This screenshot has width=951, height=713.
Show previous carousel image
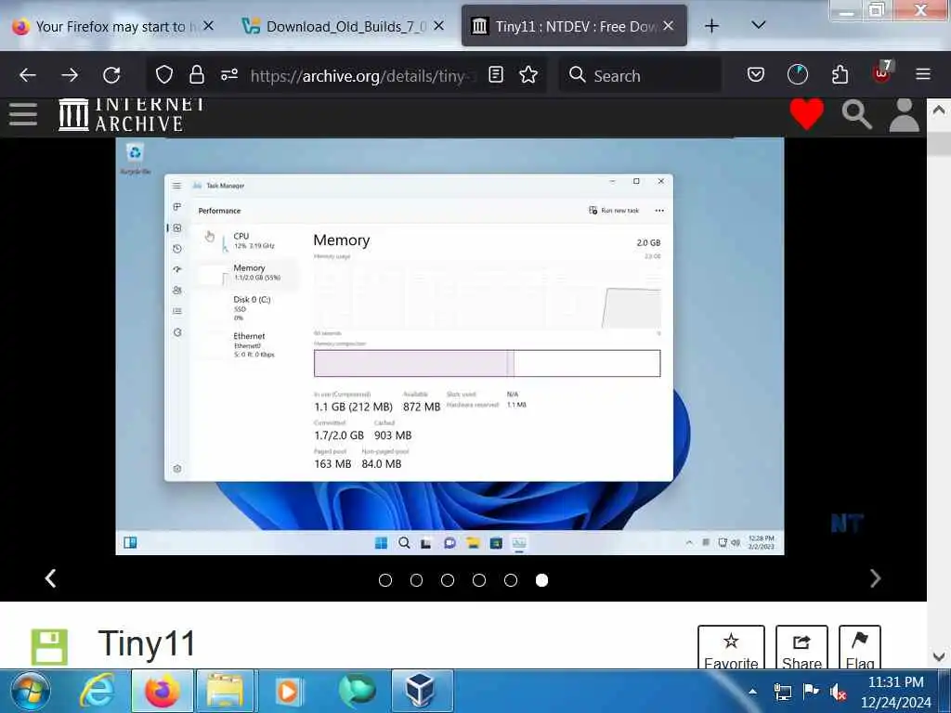tap(51, 578)
